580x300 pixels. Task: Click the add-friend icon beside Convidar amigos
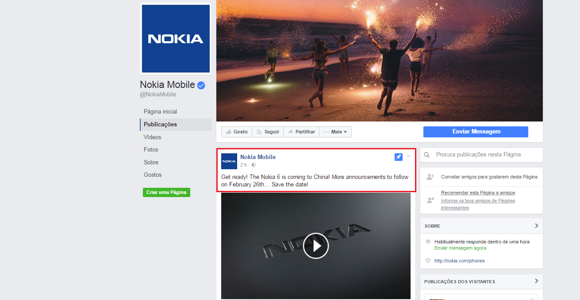pyautogui.click(x=430, y=177)
